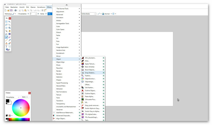This screenshot has height=125, width=212.
Task: Open the Pinselstärke brush width dropdown
Action: coord(36,14)
